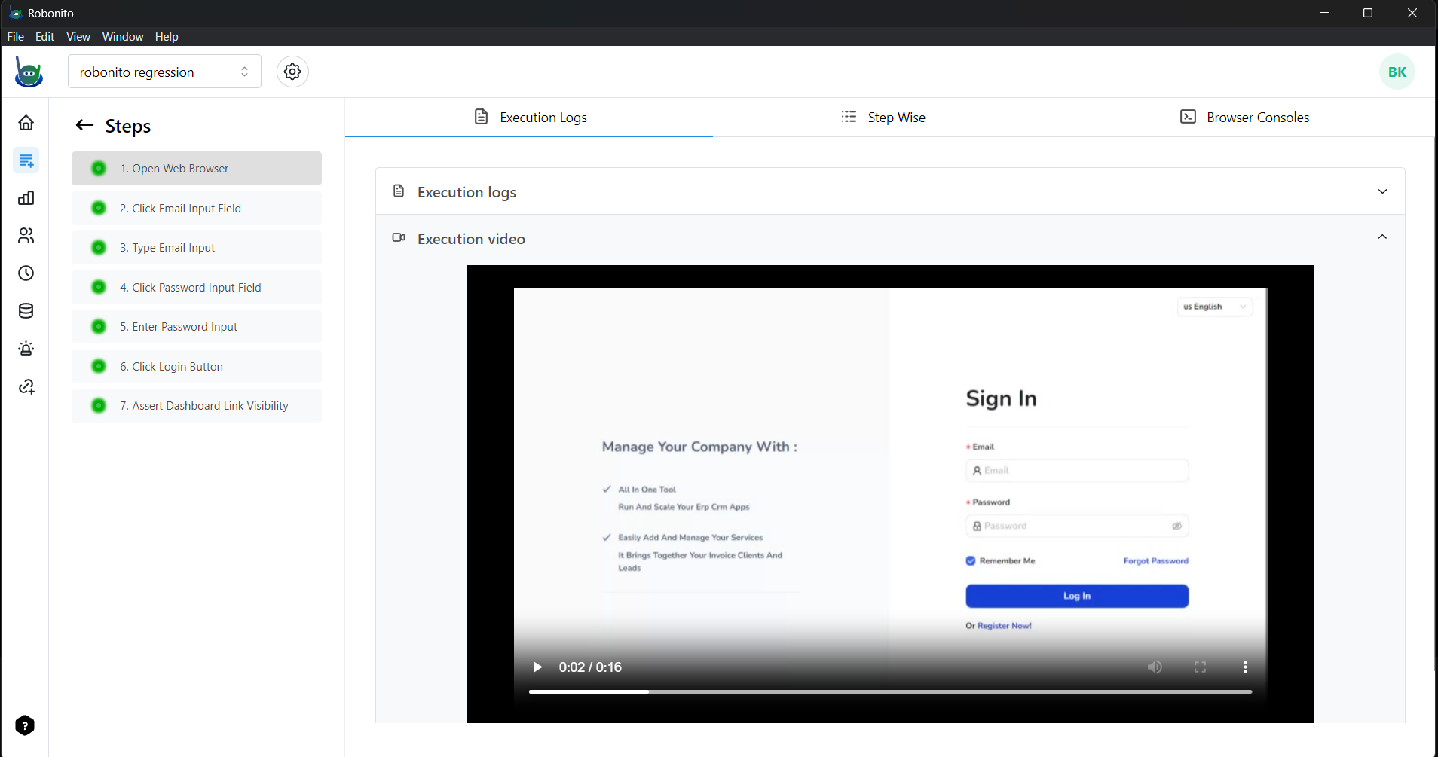Seek within the video progress bar

pyautogui.click(x=890, y=691)
